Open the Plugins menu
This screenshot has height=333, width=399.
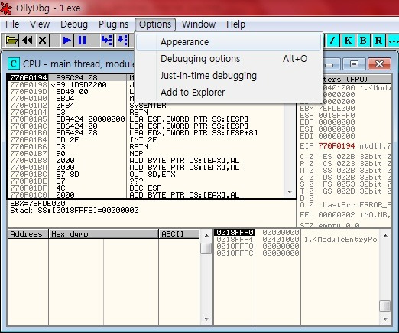[113, 24]
